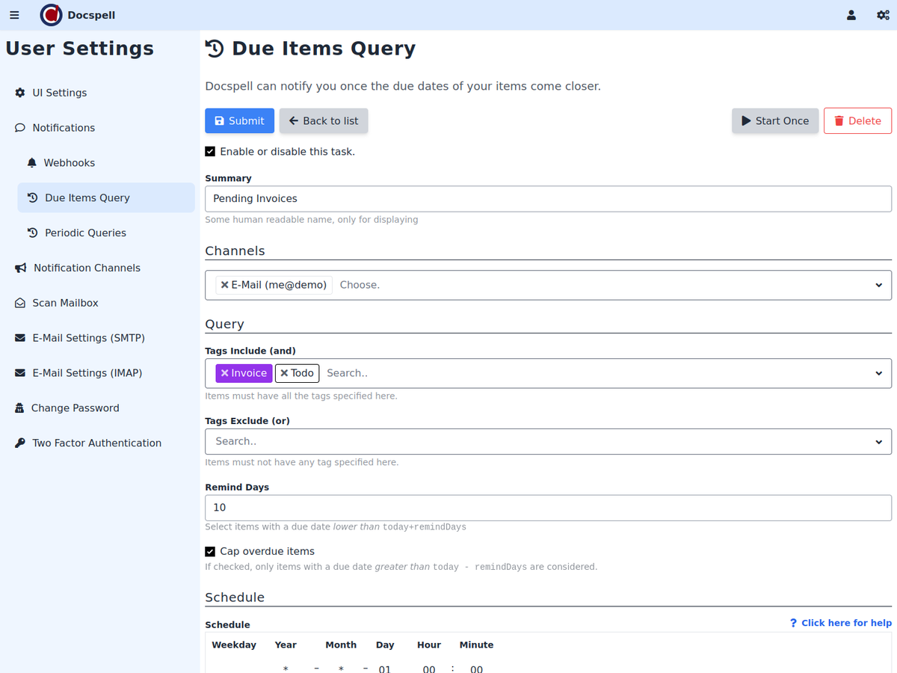
Task: Go to Webhooks in the sidebar
Action: pyautogui.click(x=69, y=163)
